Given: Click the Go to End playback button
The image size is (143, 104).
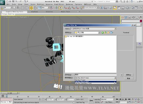Looking at the screenshot, I should [x=129, y=99].
